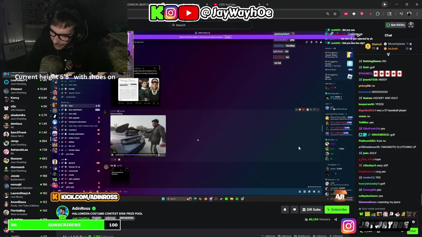Click the sparkle AI button in title bar
The height and width of the screenshot is (237, 422).
[x=384, y=4]
